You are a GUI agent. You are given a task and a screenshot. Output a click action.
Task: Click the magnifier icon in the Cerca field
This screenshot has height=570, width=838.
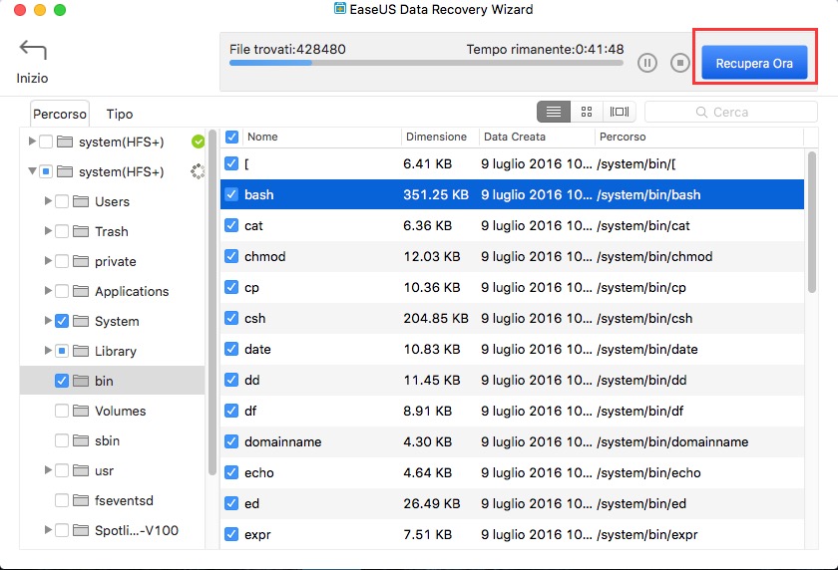[701, 112]
